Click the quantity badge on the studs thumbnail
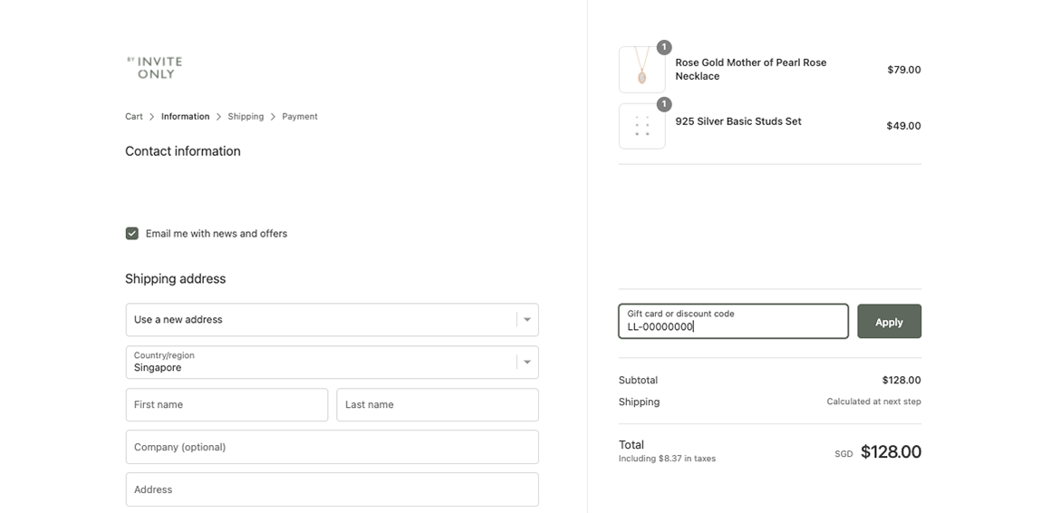 tap(663, 104)
